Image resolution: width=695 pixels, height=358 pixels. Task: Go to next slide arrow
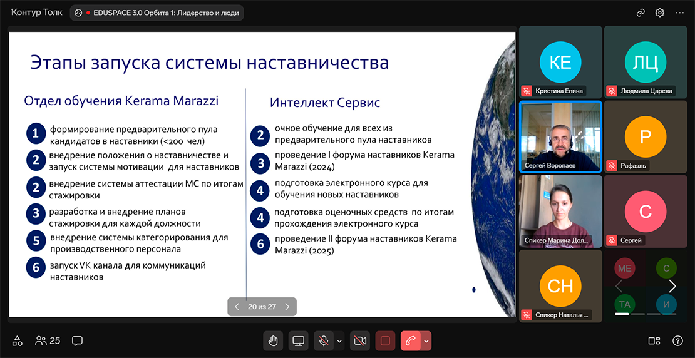click(287, 307)
